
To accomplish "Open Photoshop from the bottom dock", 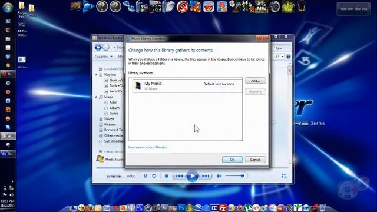I will click(x=181, y=207).
